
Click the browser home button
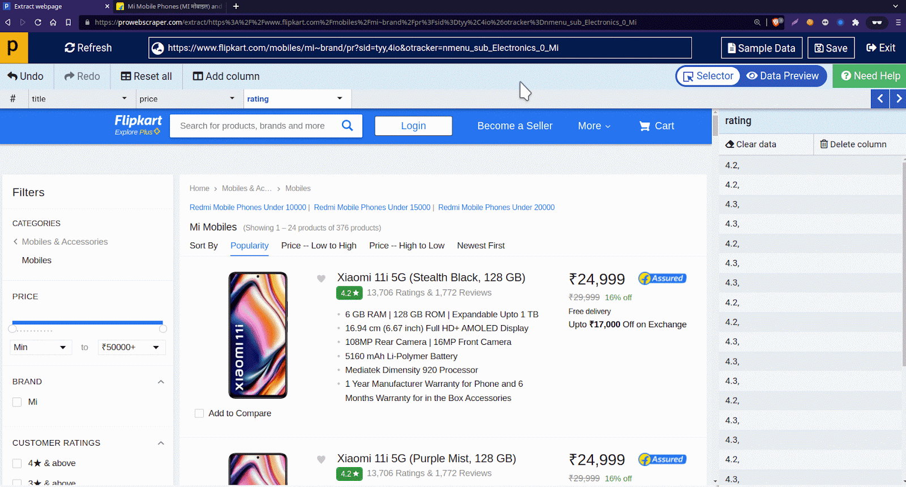[53, 22]
